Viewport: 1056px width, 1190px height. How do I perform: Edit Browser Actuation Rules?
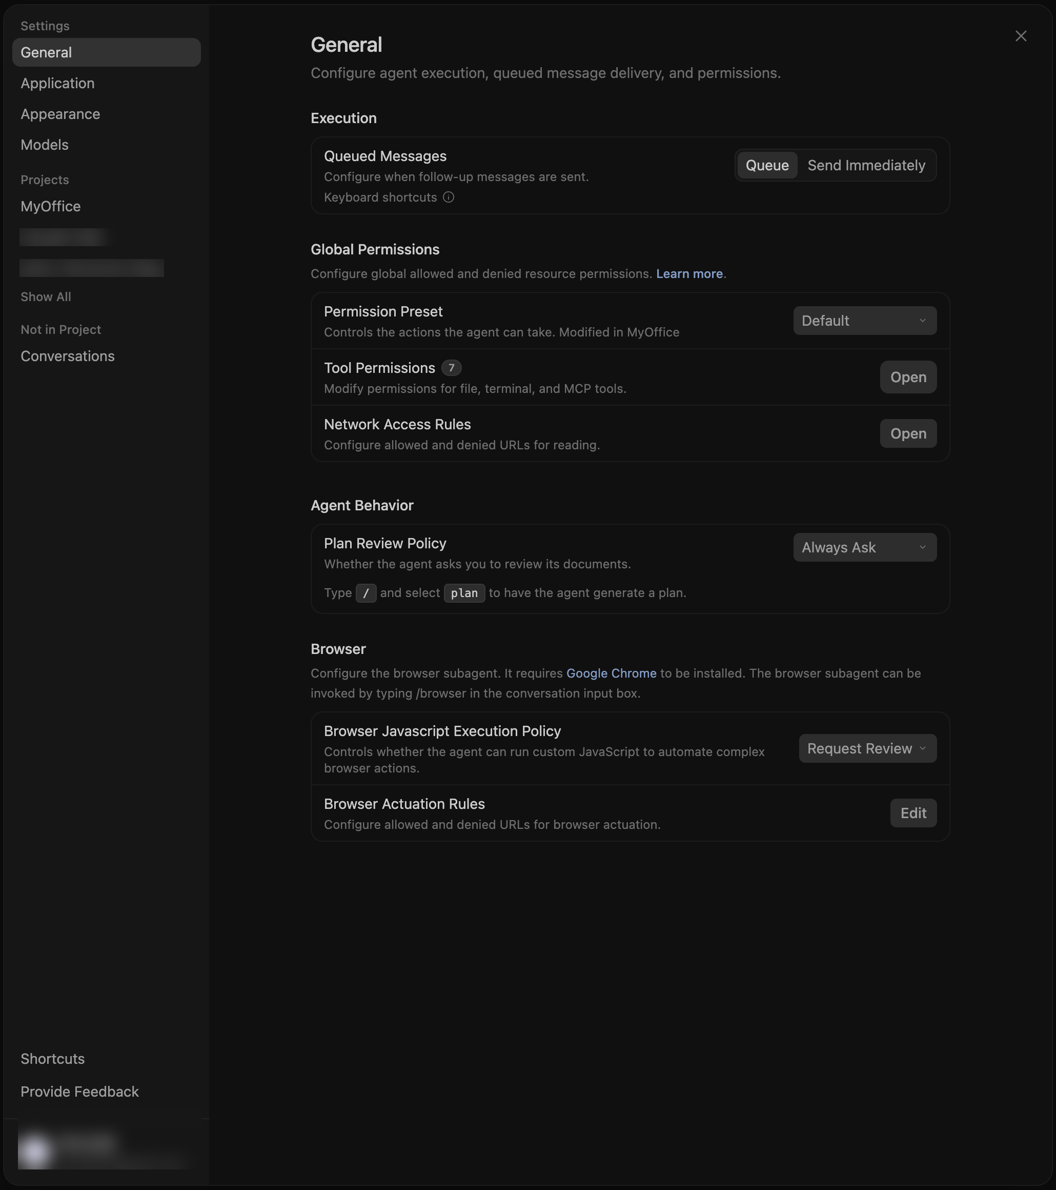point(913,814)
